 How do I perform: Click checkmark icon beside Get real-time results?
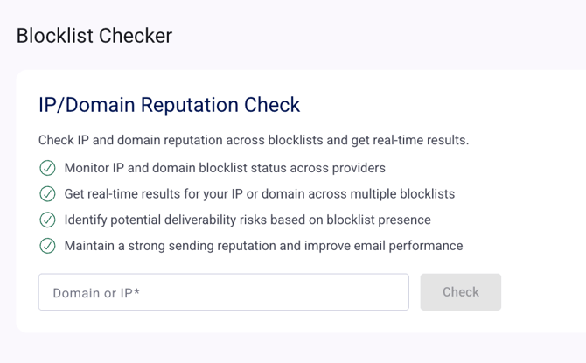pyautogui.click(x=47, y=194)
